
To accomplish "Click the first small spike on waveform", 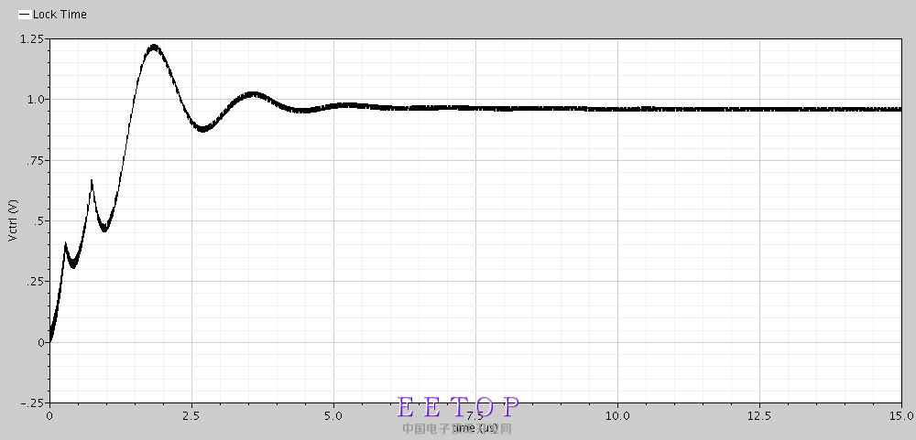I will click(x=65, y=244).
